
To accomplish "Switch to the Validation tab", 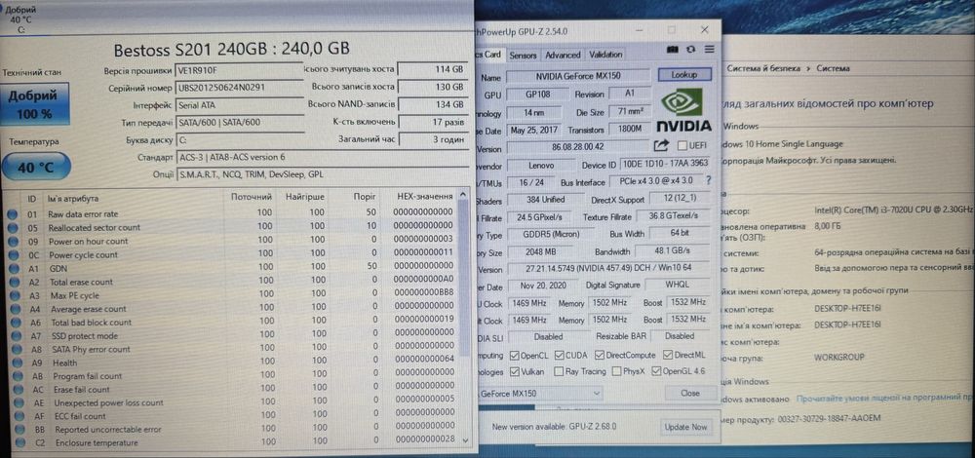I will point(605,55).
